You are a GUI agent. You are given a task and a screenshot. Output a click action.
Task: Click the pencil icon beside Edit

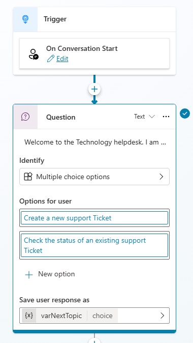51,59
